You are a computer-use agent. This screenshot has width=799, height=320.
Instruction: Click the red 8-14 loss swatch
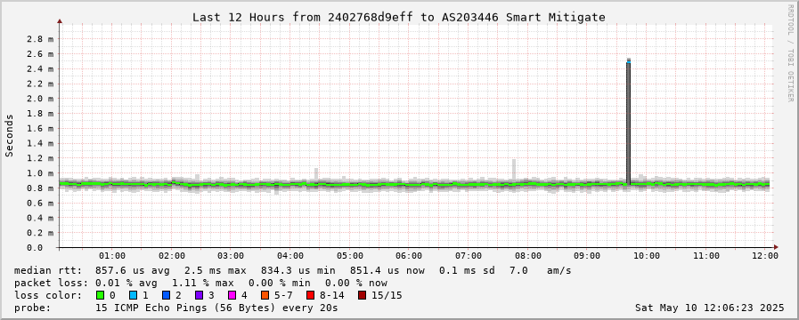pyautogui.click(x=310, y=295)
